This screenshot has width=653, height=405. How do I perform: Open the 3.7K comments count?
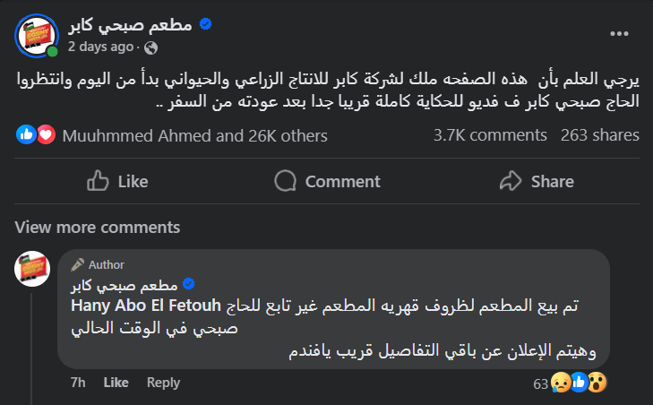pyautogui.click(x=490, y=136)
